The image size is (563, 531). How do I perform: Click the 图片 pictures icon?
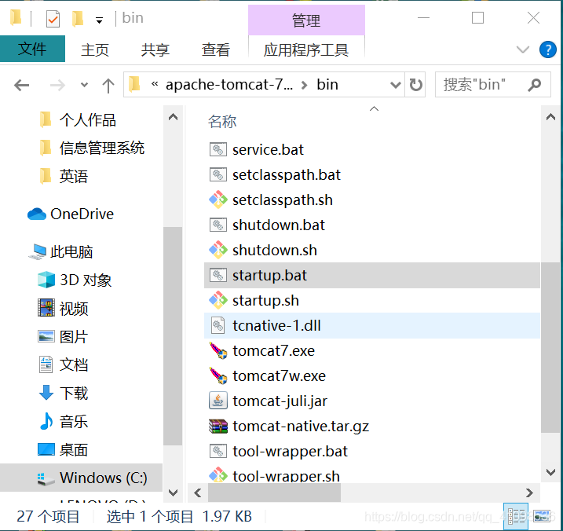click(46, 337)
